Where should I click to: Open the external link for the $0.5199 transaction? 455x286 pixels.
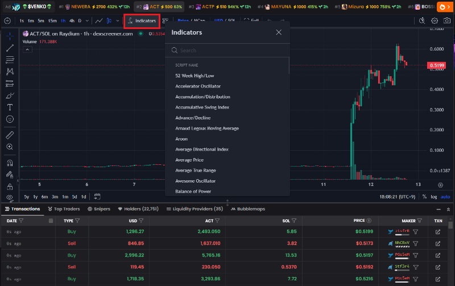[x=438, y=232]
